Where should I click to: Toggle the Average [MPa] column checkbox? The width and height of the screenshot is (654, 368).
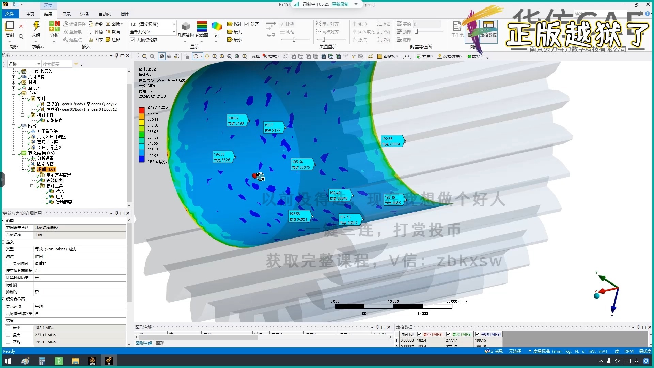477,334
